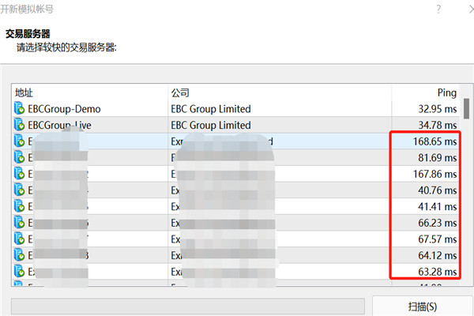Select the EBCGroup-Live server address
Image resolution: width=474 pixels, height=316 pixels.
(x=59, y=125)
